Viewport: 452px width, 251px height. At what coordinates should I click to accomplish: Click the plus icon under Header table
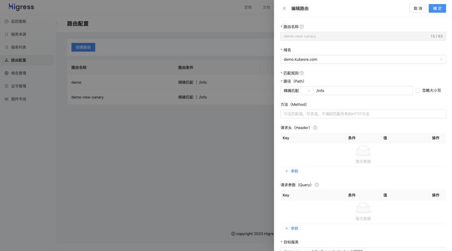287,171
